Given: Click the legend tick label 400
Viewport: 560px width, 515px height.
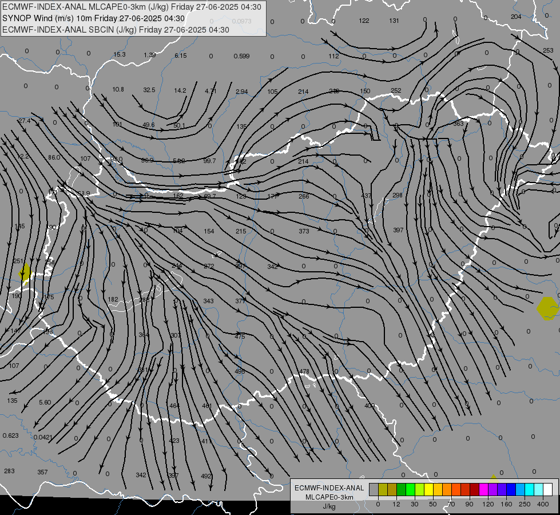Looking at the screenshot, I should (x=543, y=504).
